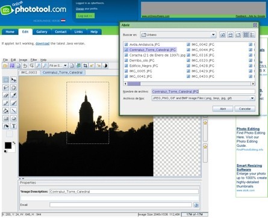Click the swap colors arrow by swatches
The height and width of the screenshot is (218, 268).
[14, 143]
